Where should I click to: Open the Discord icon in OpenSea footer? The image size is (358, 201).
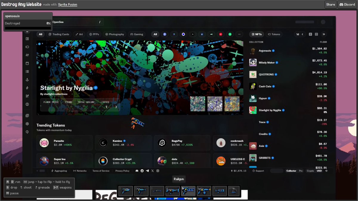pos(137,171)
